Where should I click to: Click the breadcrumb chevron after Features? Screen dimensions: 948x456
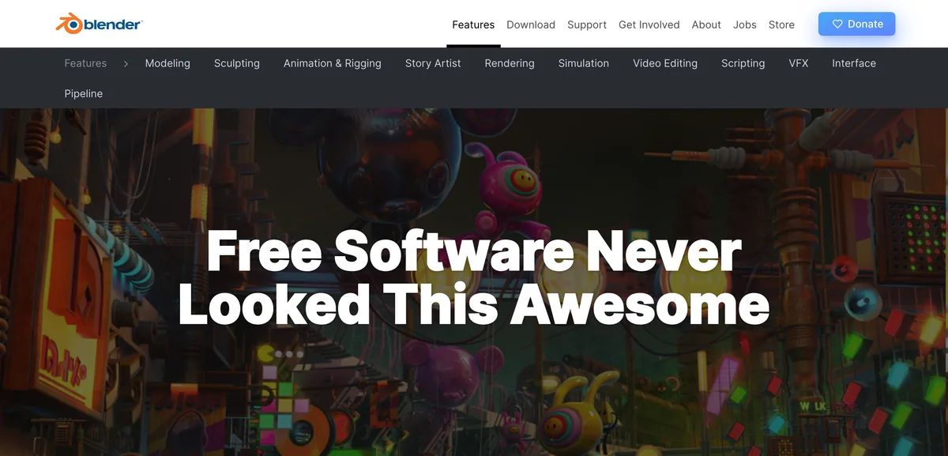pos(126,63)
